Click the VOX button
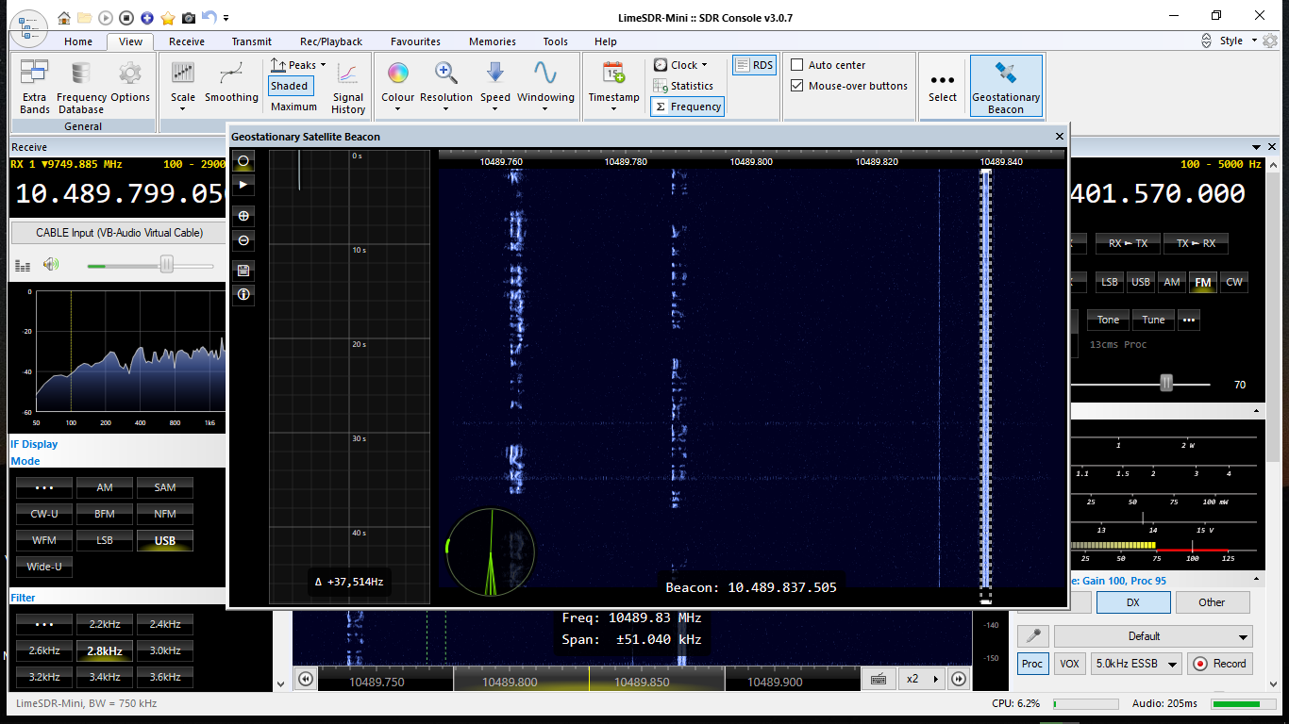The image size is (1289, 724). [1069, 664]
